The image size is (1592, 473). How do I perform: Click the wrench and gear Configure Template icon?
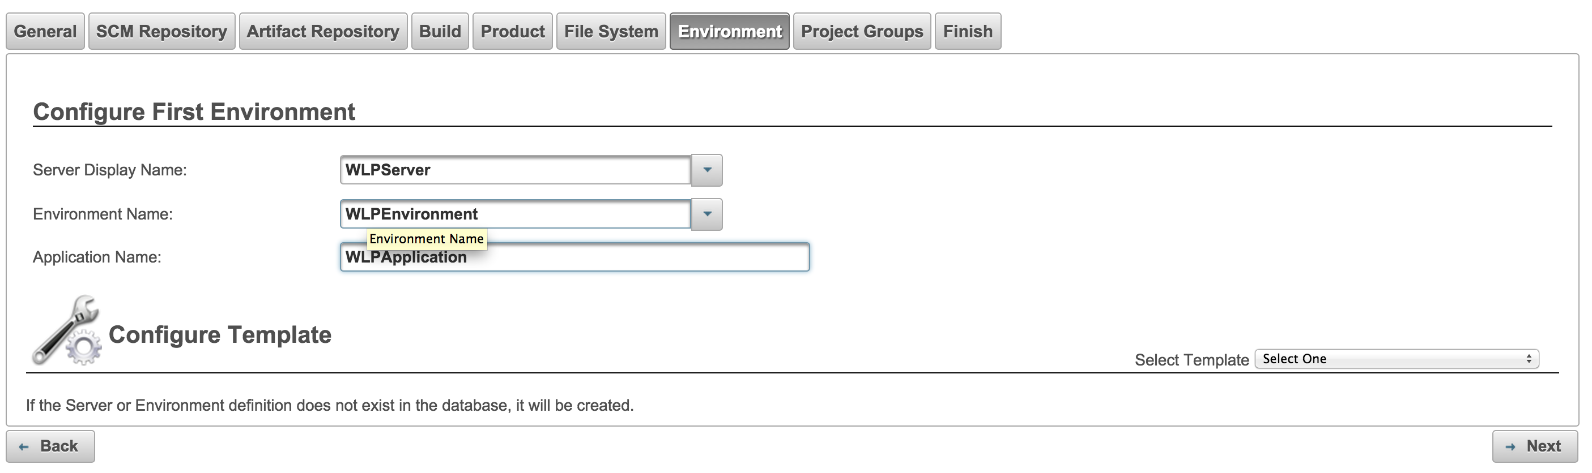click(x=67, y=330)
